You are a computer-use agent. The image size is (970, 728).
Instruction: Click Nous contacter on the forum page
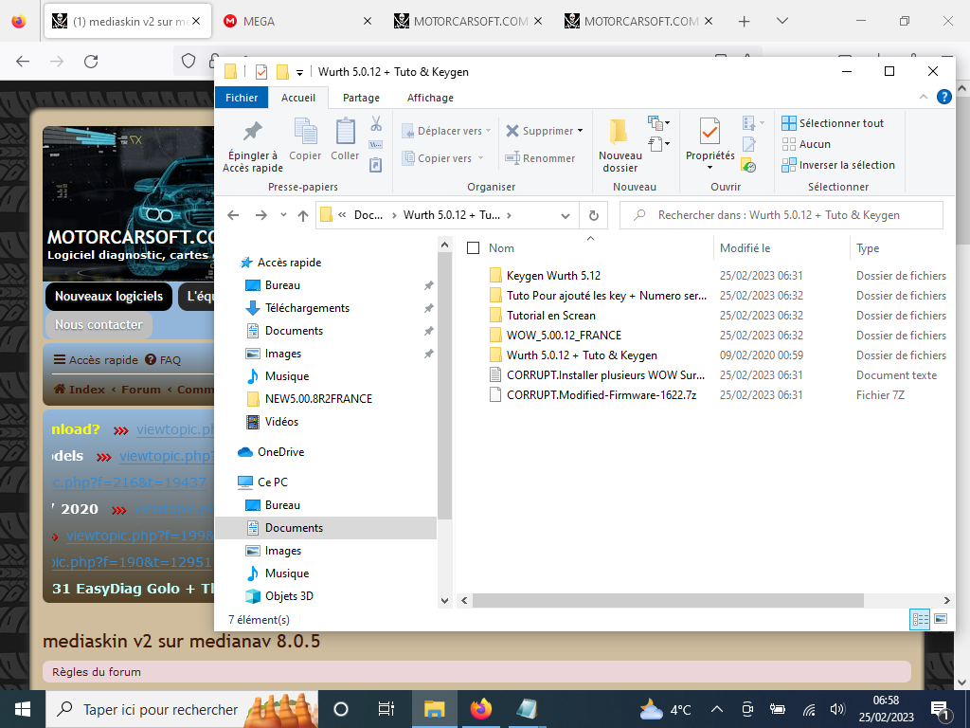pyautogui.click(x=99, y=325)
